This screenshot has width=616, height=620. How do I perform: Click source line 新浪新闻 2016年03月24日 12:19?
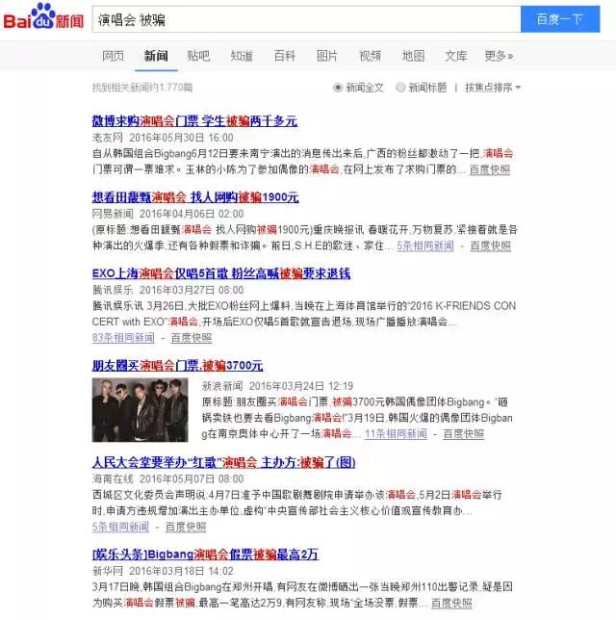click(x=277, y=386)
